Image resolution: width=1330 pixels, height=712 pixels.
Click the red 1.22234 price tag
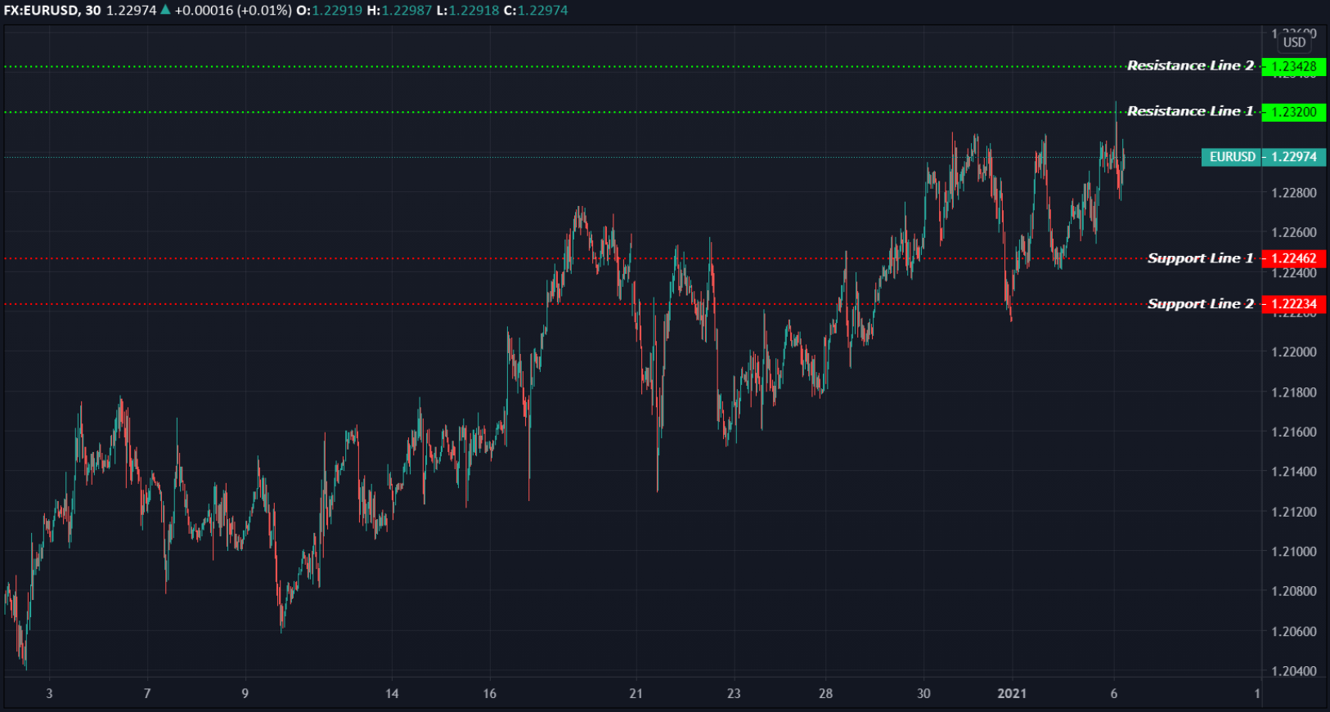coord(1293,304)
